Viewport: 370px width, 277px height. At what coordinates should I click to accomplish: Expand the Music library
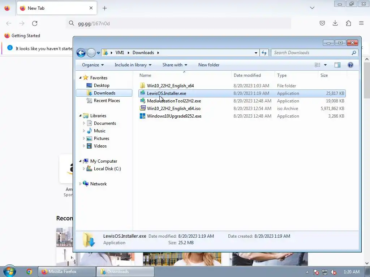[84, 131]
